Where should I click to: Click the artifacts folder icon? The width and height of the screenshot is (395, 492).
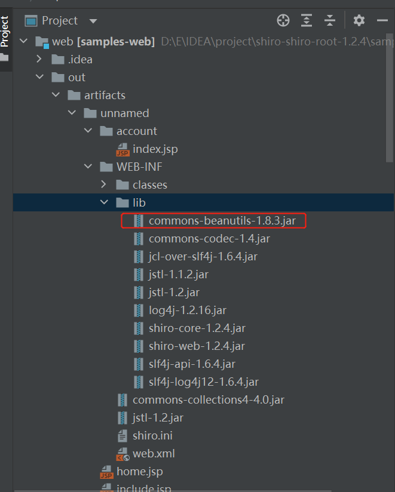tap(74, 95)
